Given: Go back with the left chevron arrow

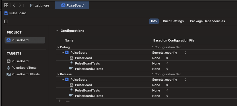Looking at the screenshot, I should coord(14,5).
